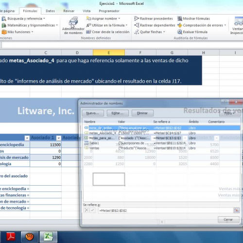Expand Utilizar en la fórmula dropdown arrow
243x243 pixels.
pos(126,25)
